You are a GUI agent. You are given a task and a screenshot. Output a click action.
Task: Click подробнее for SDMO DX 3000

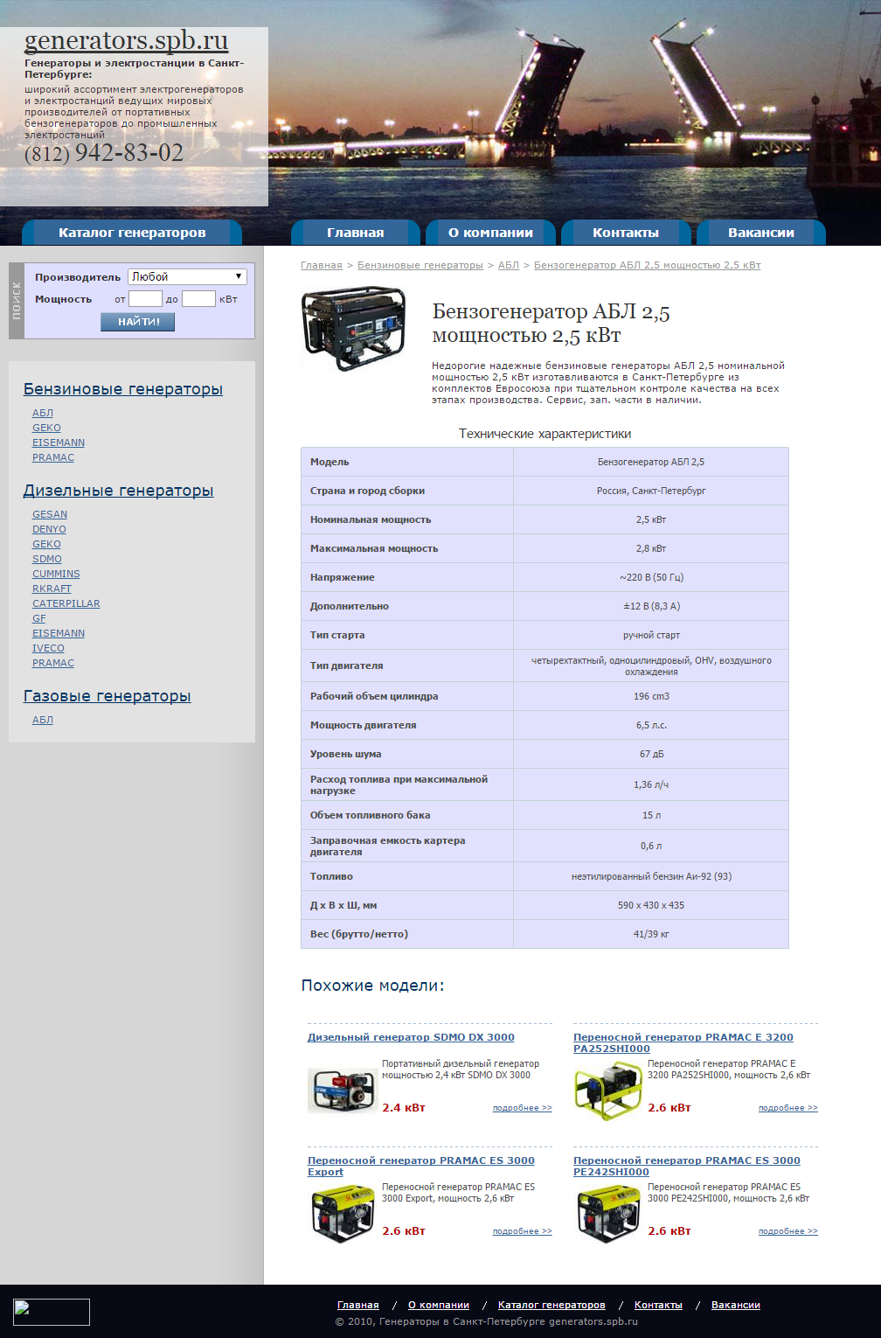523,1108
